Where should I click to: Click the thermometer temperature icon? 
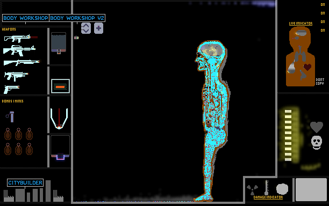[x=267, y=187]
